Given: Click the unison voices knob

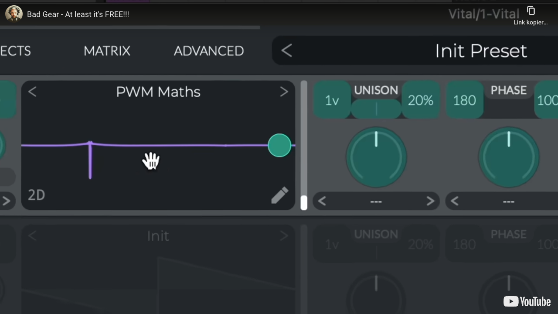Looking at the screenshot, I should (376, 156).
